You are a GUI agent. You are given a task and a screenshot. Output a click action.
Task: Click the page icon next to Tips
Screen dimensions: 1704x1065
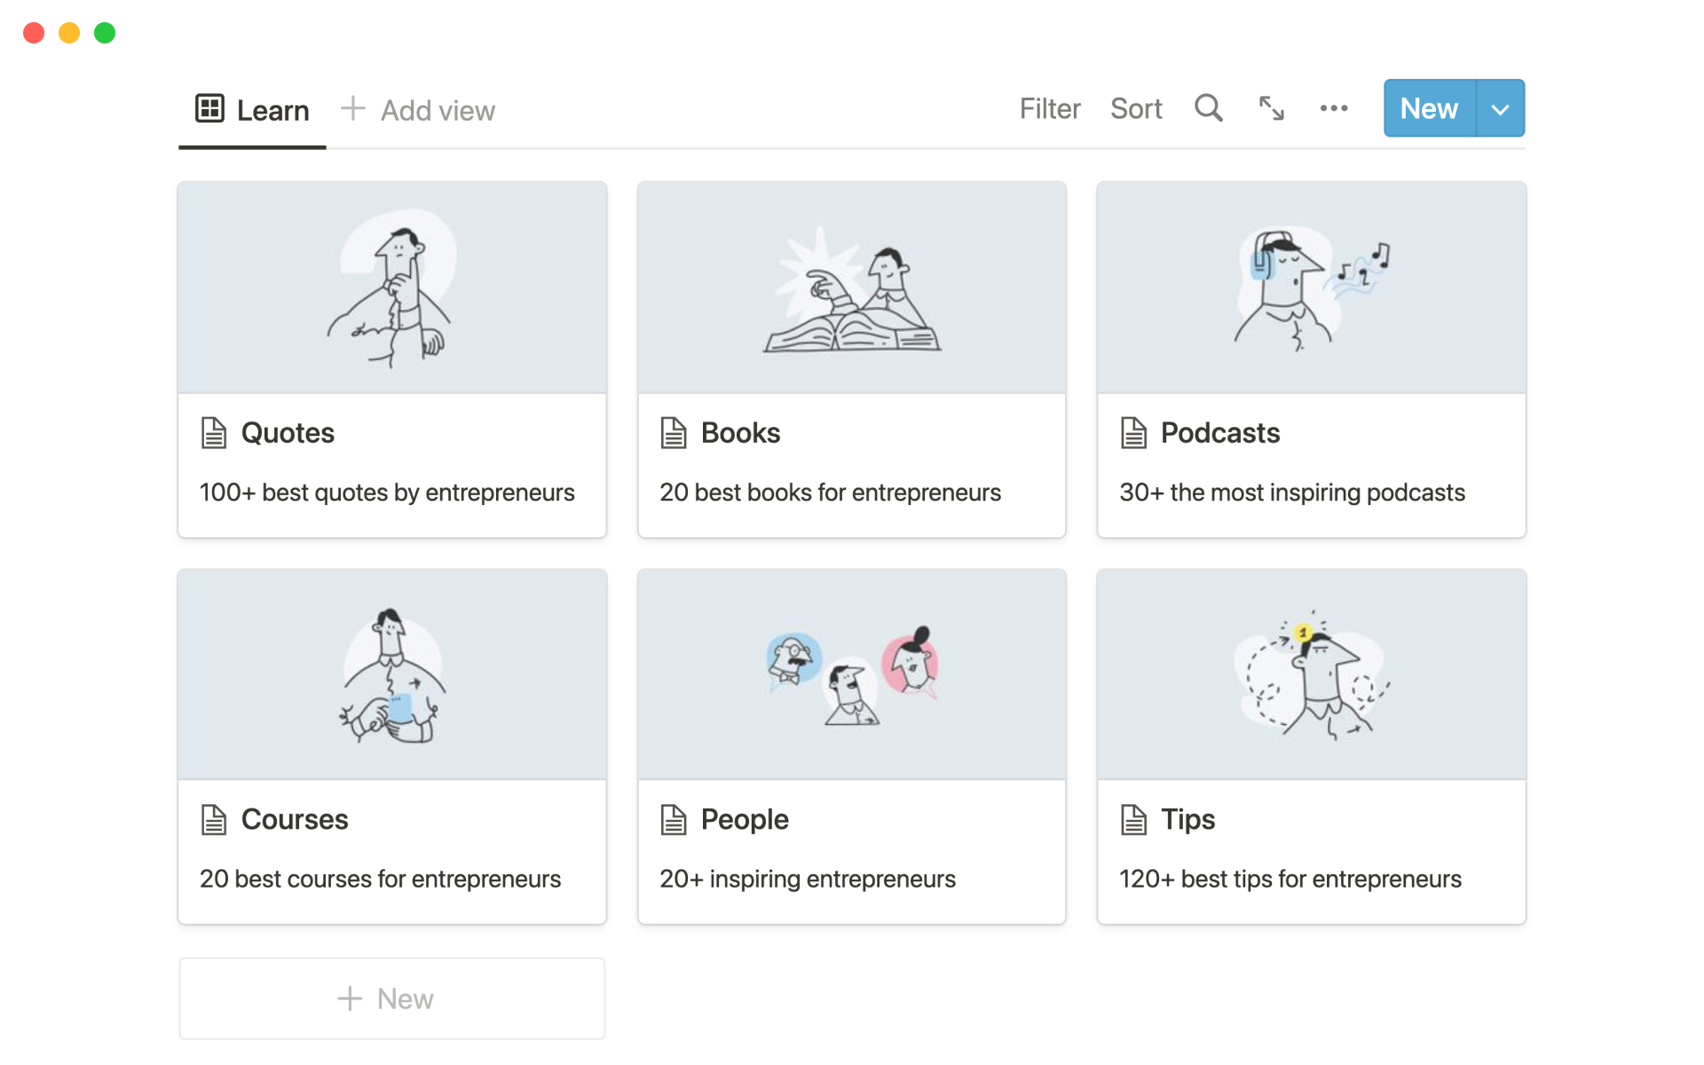1133,819
